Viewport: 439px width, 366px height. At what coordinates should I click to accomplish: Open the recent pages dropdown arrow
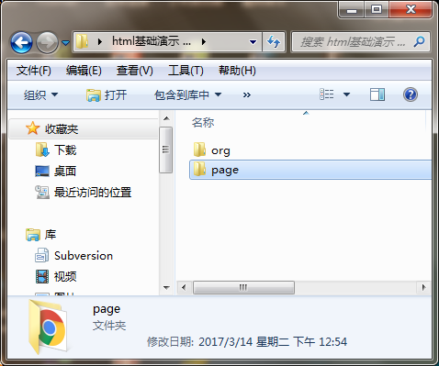65,43
